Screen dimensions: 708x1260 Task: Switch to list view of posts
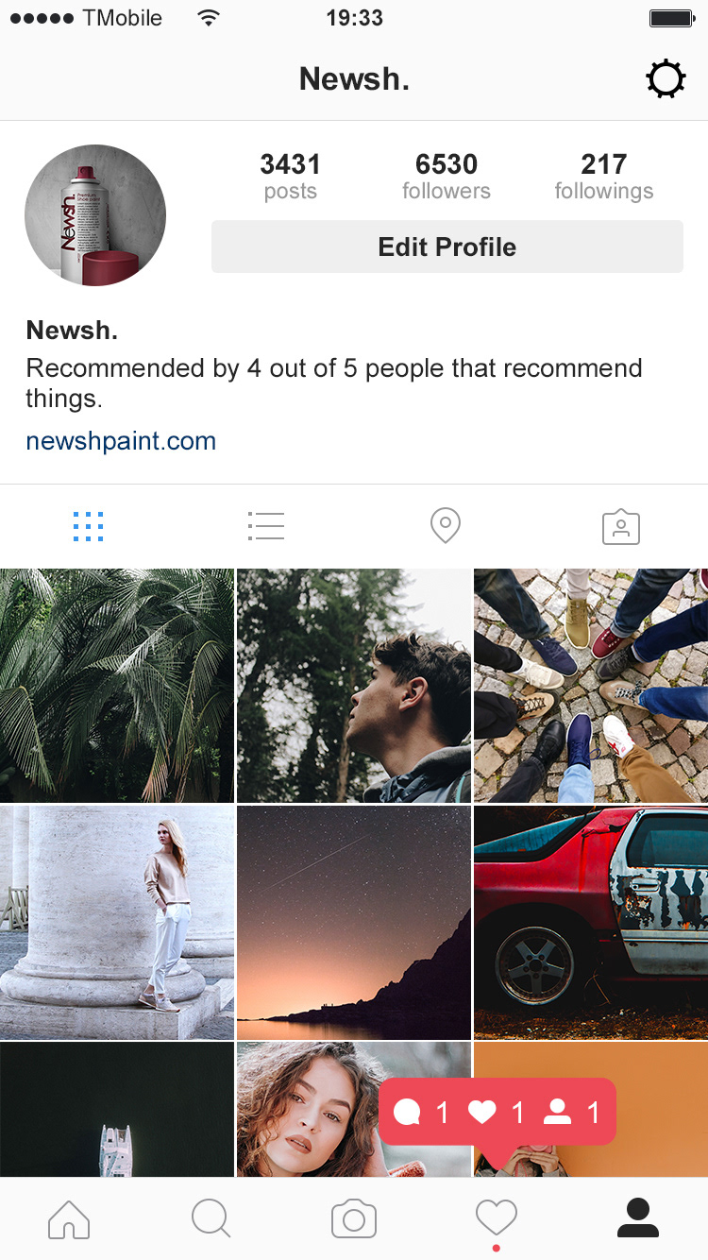[266, 526]
